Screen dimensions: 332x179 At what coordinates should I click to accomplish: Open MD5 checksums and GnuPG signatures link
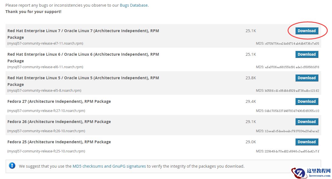[109, 166]
